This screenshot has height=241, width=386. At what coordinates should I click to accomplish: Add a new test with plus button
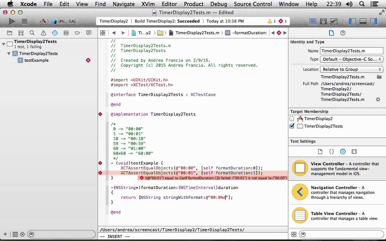click(x=5, y=234)
